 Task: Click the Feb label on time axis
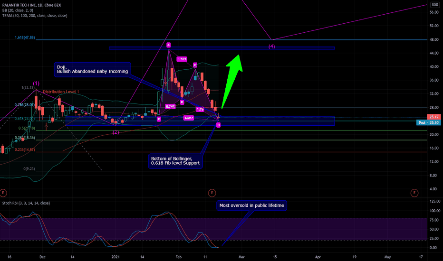[x=179, y=257]
